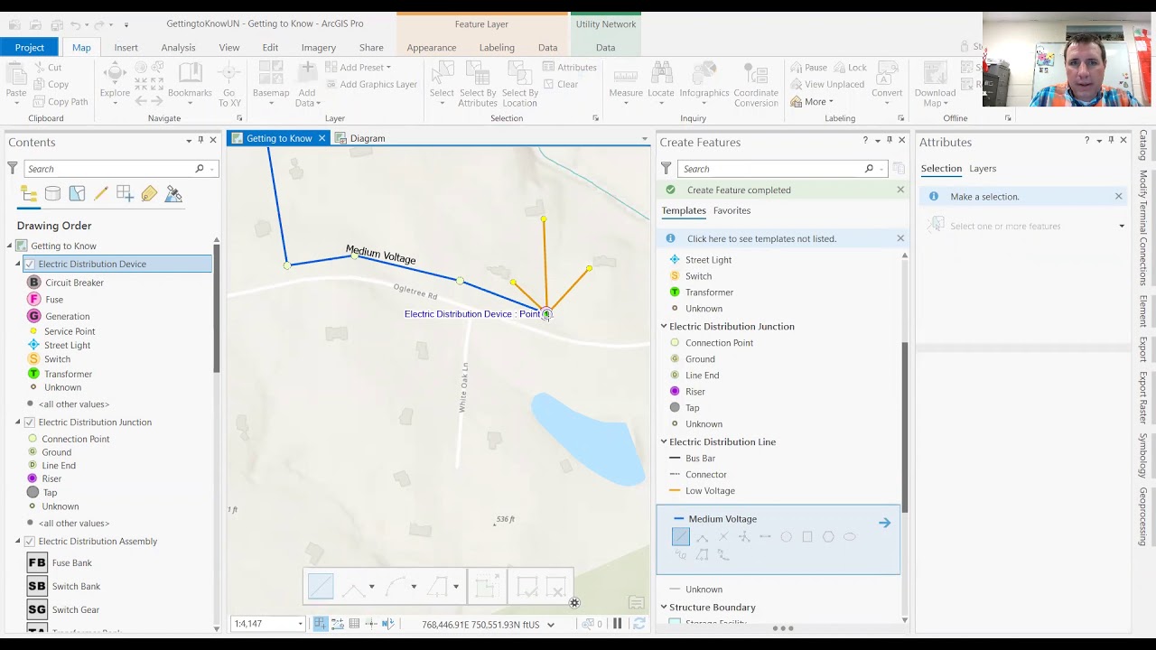The image size is (1156, 650).
Task: Open the Project tab
Action: click(29, 48)
